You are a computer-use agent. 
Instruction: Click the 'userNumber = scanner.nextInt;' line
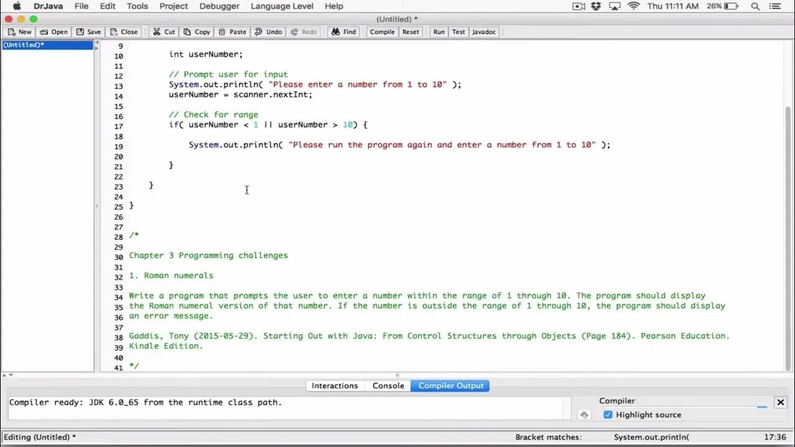(x=240, y=94)
